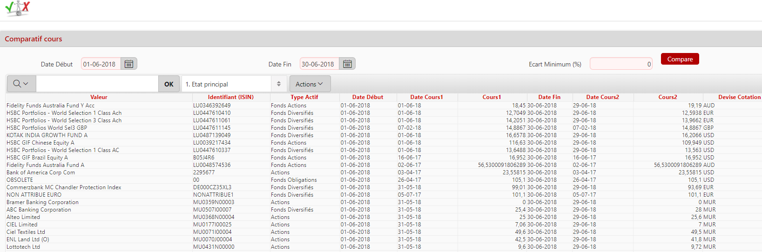Image resolution: width=762 pixels, height=252 pixels.
Task: Click the Cours1 column header
Action: tap(492, 97)
